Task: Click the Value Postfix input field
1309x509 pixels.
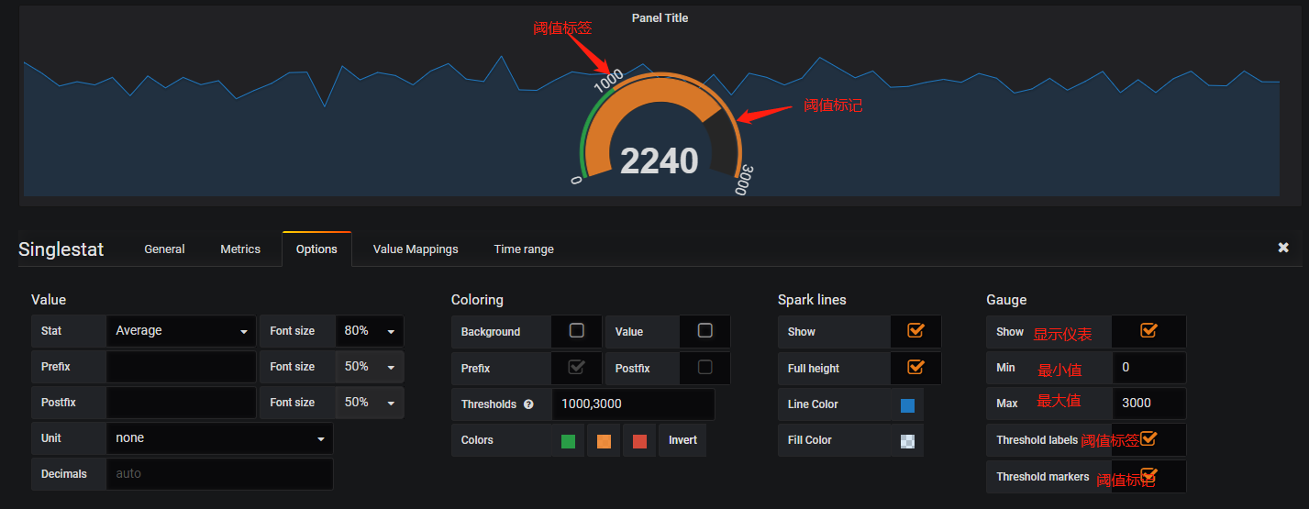Action: click(x=182, y=403)
